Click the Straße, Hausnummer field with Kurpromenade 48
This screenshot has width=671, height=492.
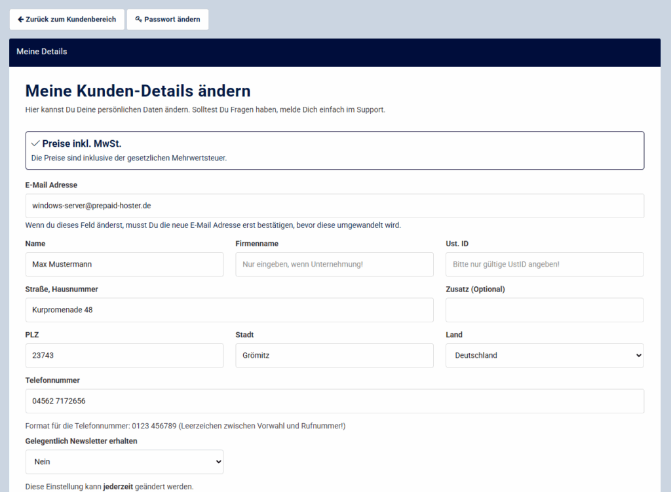click(229, 309)
